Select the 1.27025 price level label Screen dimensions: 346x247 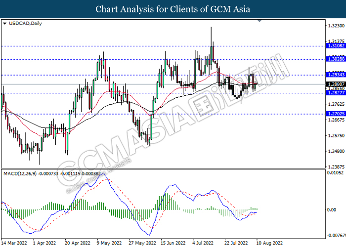[336, 114]
